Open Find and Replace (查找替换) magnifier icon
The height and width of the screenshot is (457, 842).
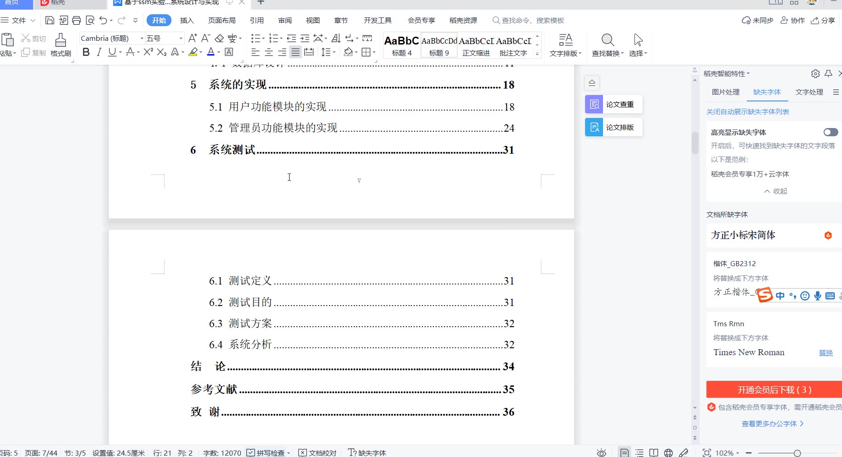pos(608,40)
